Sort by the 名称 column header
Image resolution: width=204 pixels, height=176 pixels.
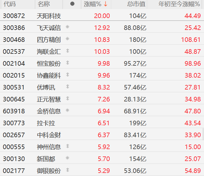(44, 4)
